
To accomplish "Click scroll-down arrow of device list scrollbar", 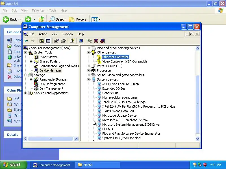I will tap(197, 139).
